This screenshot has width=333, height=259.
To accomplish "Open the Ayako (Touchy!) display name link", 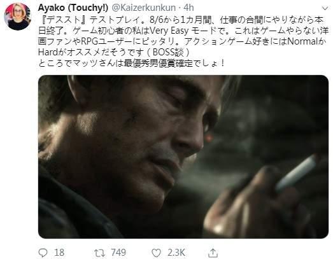I will coord(73,8).
